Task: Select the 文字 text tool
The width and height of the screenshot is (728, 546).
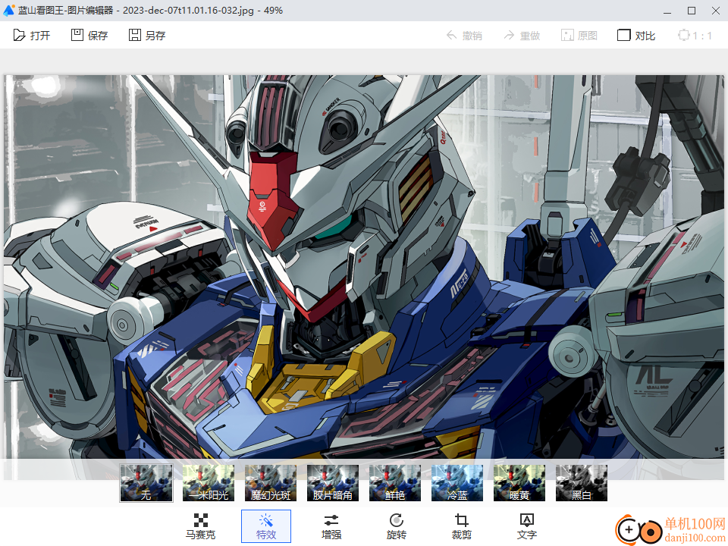Action: tap(526, 526)
